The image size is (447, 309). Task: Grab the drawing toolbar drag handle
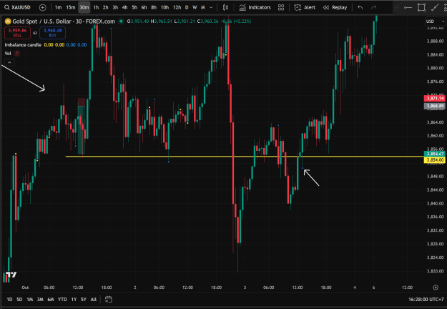tap(396, 8)
